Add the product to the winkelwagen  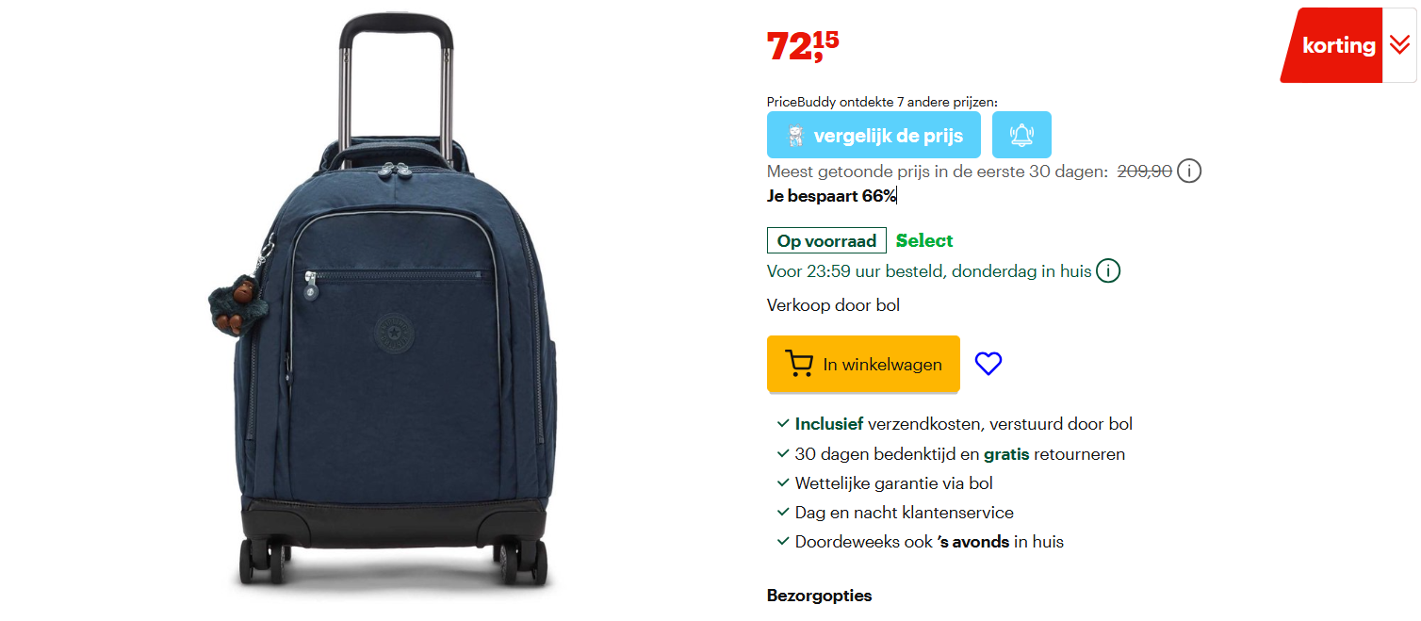tap(863, 363)
